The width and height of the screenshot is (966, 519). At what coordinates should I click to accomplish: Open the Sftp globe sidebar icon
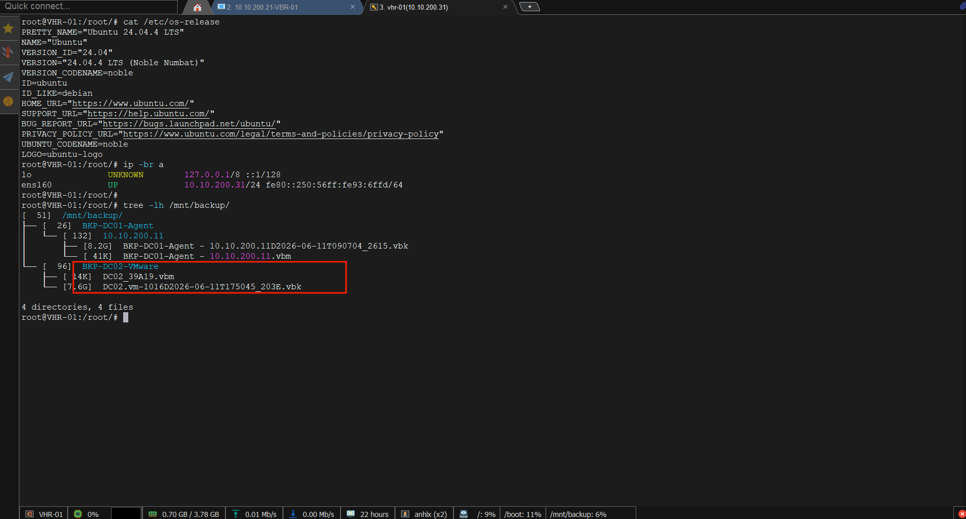(x=8, y=101)
